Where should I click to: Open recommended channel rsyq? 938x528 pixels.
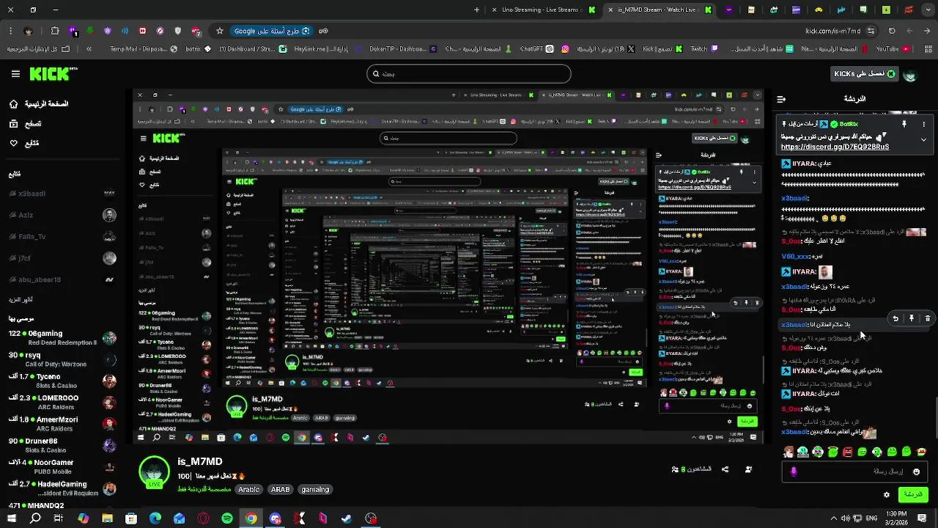(62, 359)
